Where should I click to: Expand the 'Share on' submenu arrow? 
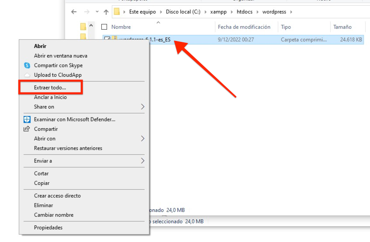[142, 107]
